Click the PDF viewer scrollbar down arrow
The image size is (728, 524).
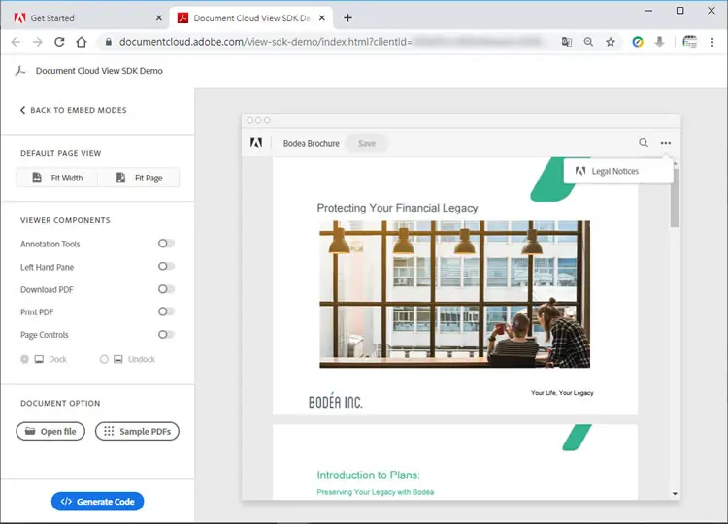[x=675, y=493]
